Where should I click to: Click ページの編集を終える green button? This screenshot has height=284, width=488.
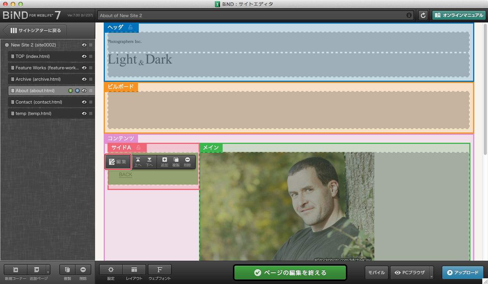click(290, 273)
